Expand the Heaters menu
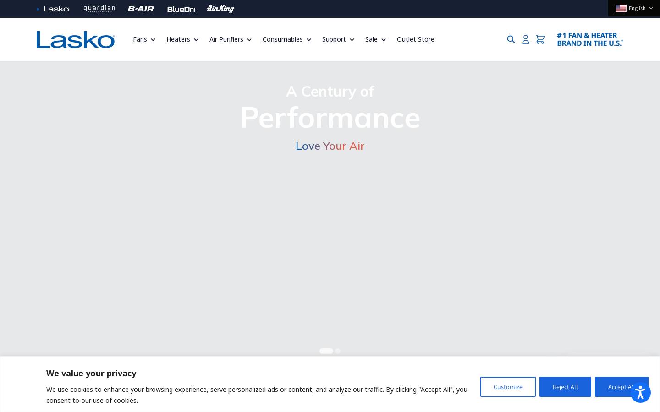 182,39
